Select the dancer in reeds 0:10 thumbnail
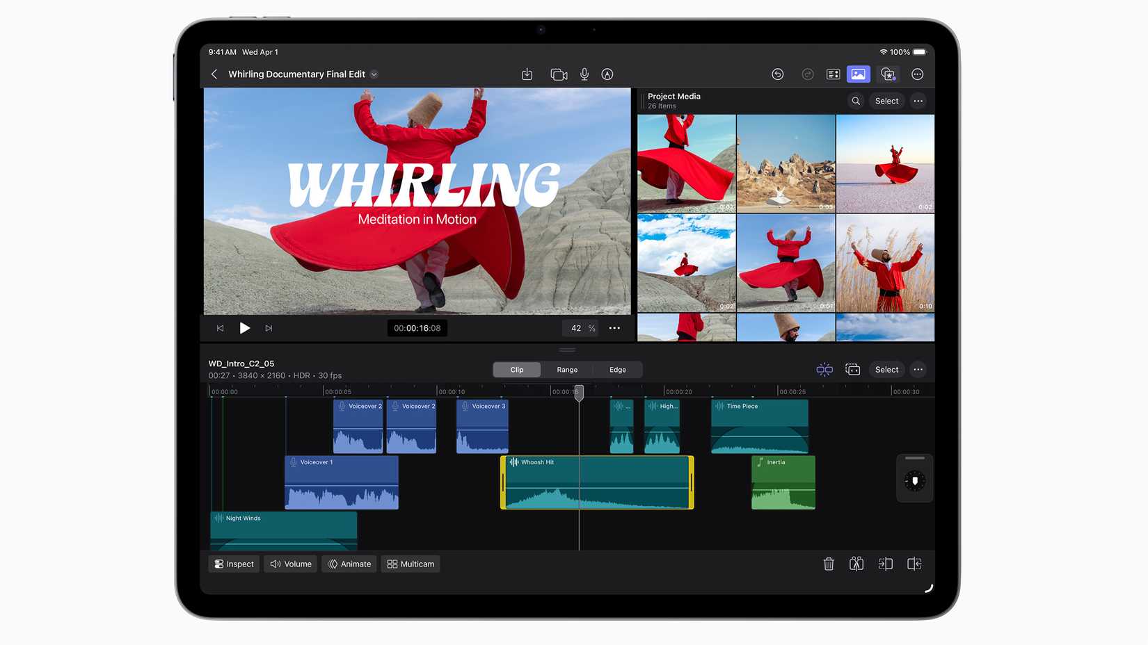The image size is (1148, 645). pyautogui.click(x=885, y=263)
